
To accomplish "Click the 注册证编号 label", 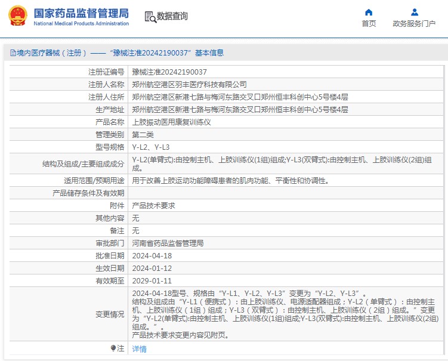I will coord(106,72).
